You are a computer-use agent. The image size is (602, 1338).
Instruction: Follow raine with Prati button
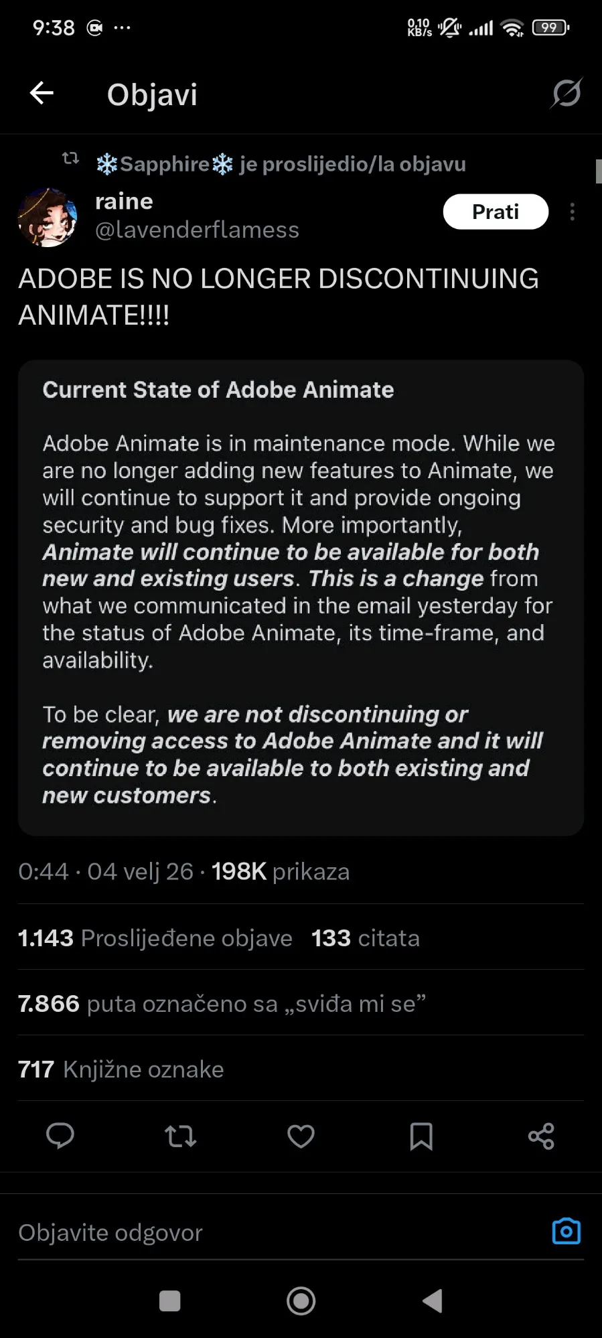tap(496, 212)
